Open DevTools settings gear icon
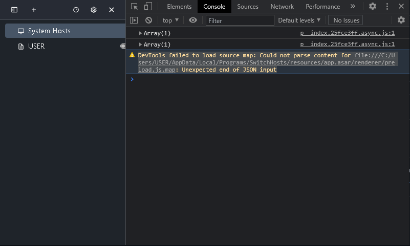 point(372,6)
